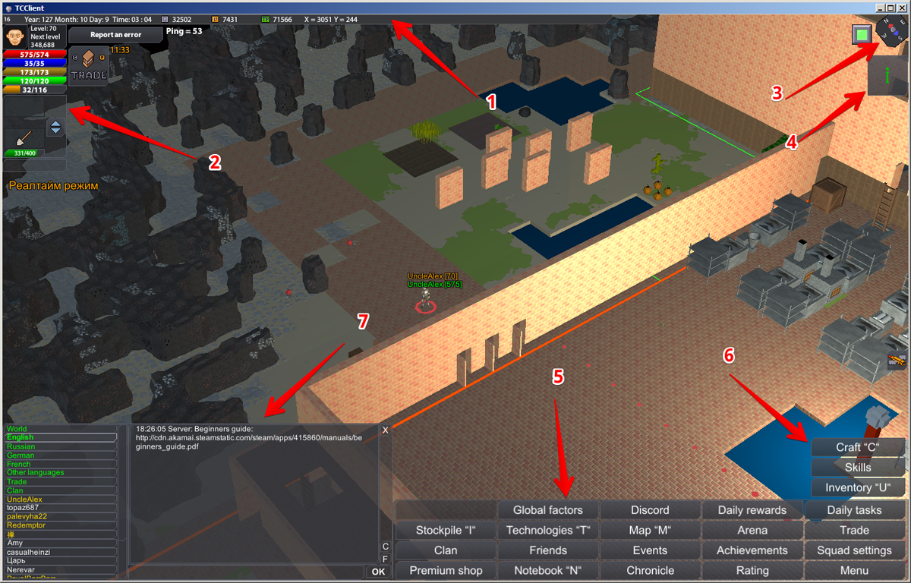Click the UncleAlex character on map

pyautogui.click(x=426, y=300)
